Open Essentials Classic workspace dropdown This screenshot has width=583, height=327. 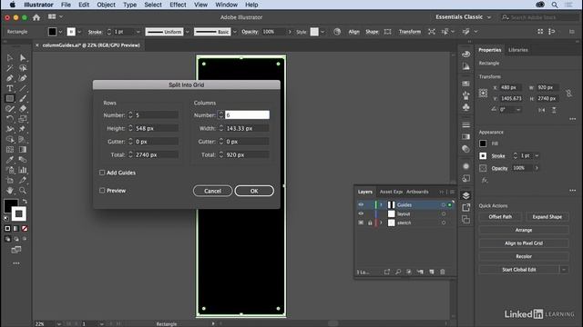[464, 17]
